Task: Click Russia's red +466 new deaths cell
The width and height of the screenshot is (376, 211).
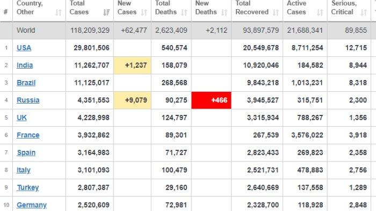Action: point(211,100)
